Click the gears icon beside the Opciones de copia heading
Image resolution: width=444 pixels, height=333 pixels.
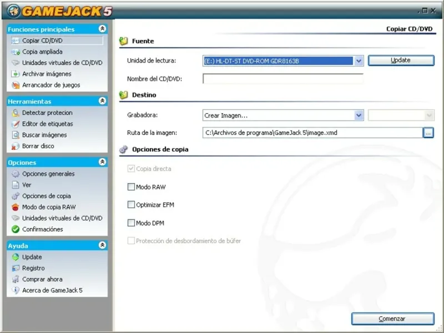pos(123,149)
